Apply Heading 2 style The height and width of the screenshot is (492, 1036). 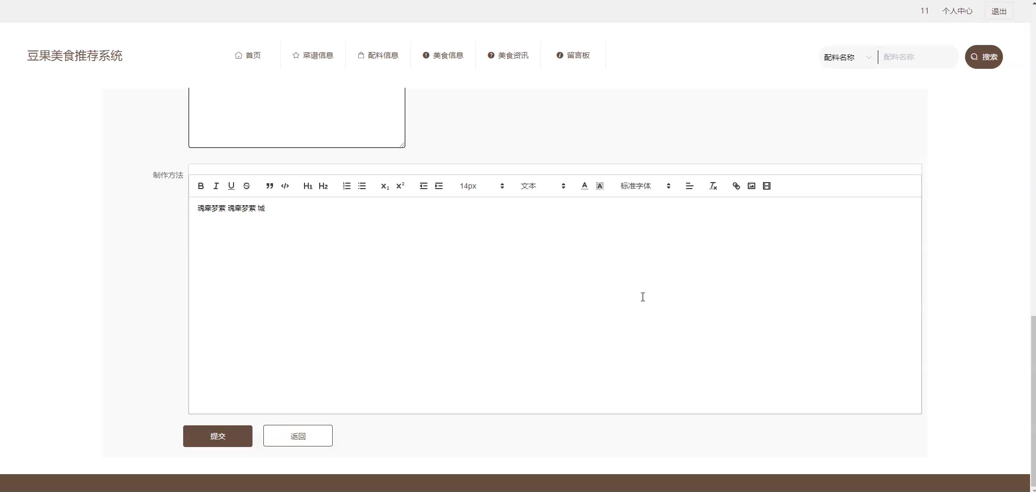(x=323, y=186)
